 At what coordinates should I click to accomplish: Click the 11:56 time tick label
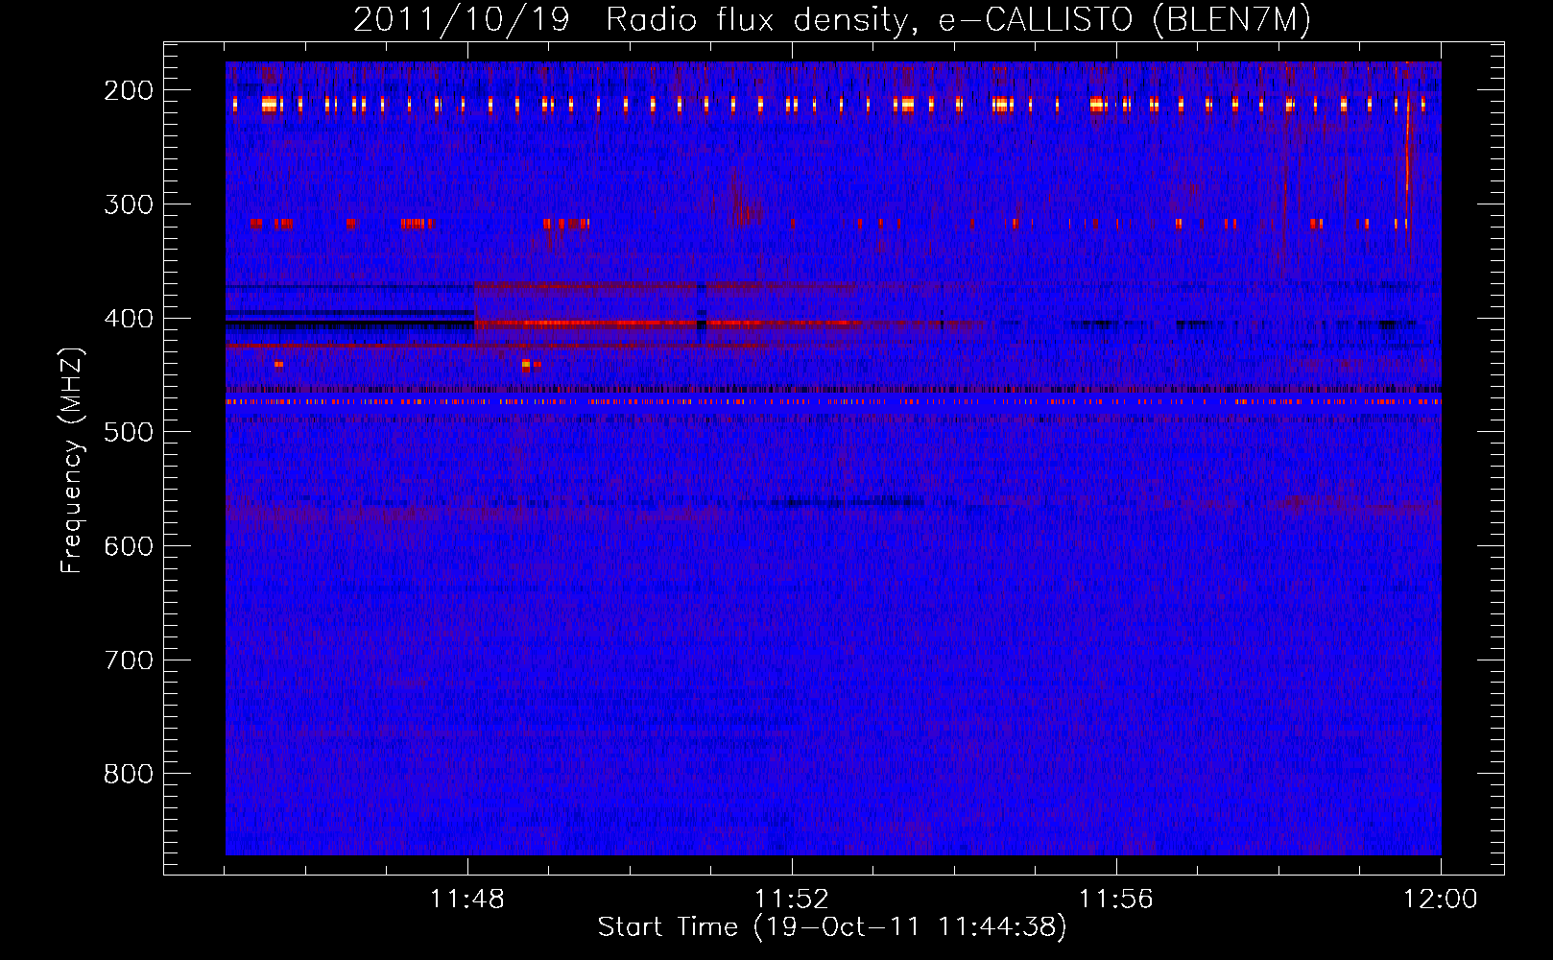click(x=1116, y=900)
